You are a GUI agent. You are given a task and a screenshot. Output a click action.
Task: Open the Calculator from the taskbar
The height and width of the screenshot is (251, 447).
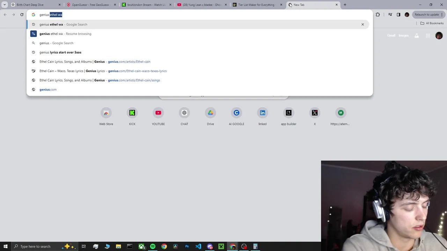255,246
